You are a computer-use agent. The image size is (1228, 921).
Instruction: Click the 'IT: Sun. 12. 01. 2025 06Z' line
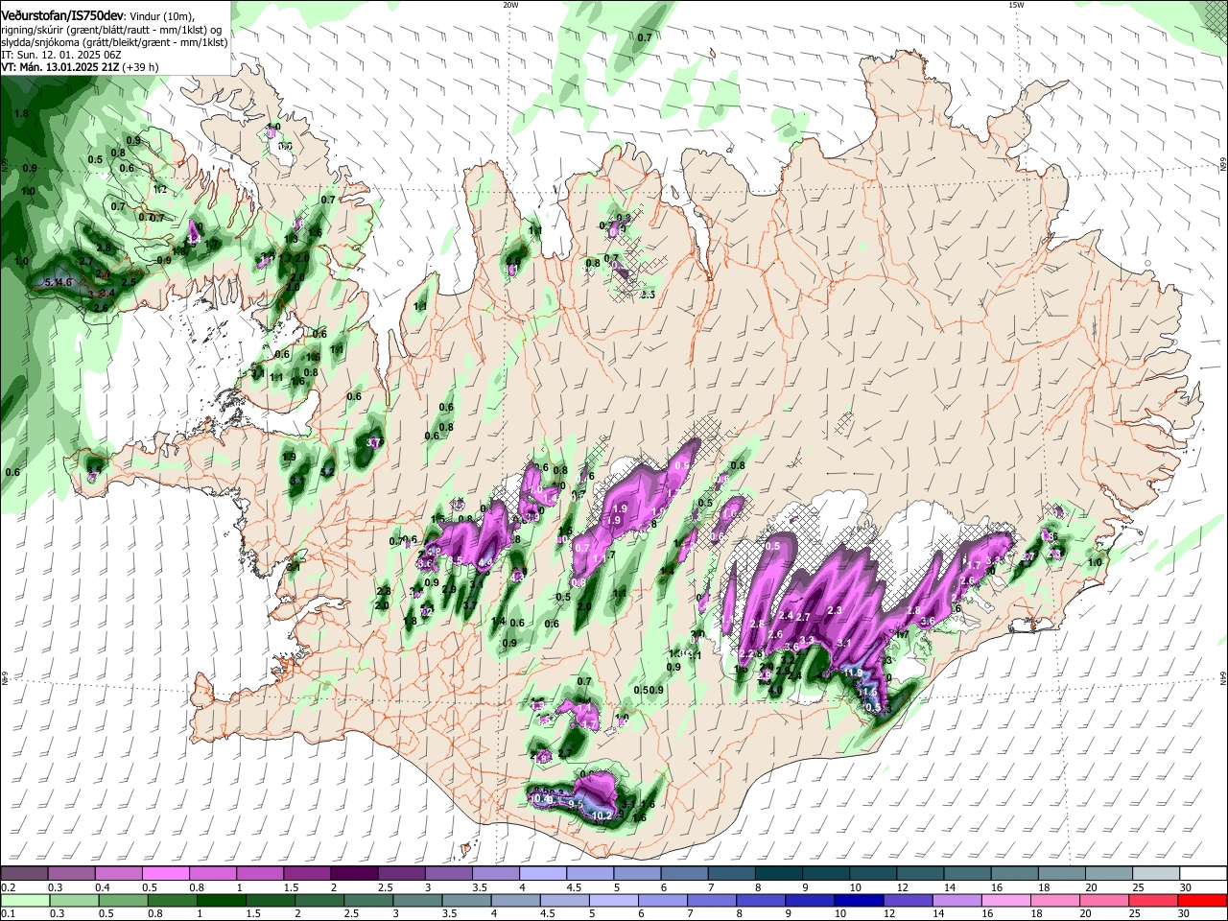[x=61, y=55]
